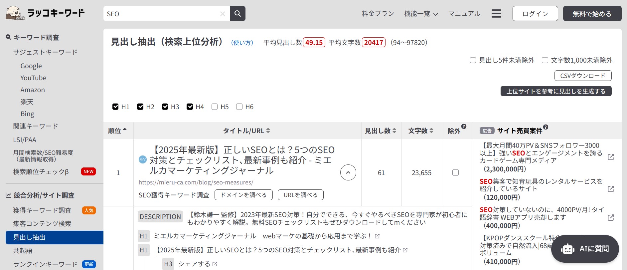The image size is (627, 270).
Task: Select Amazon in the sidebar
Action: (x=33, y=90)
